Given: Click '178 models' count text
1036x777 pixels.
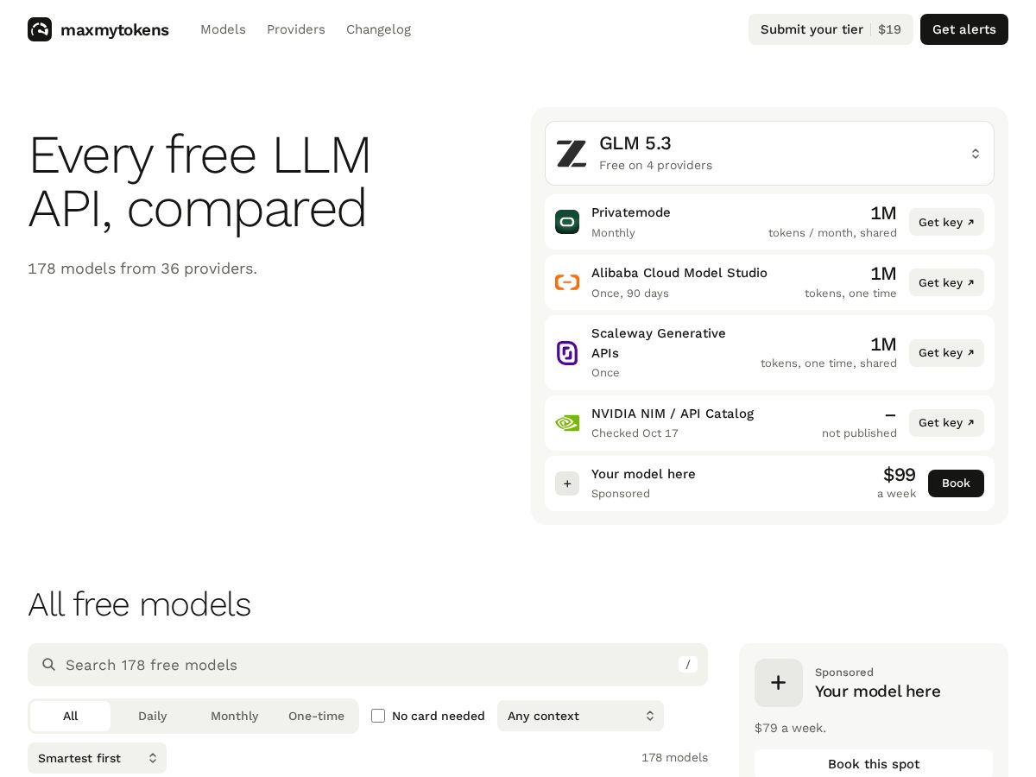Looking at the screenshot, I should pos(674,757).
